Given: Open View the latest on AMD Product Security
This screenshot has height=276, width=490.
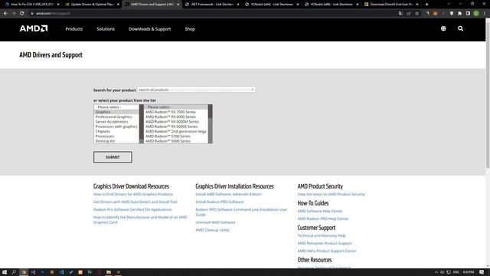Looking at the screenshot, I should pos(332,194).
